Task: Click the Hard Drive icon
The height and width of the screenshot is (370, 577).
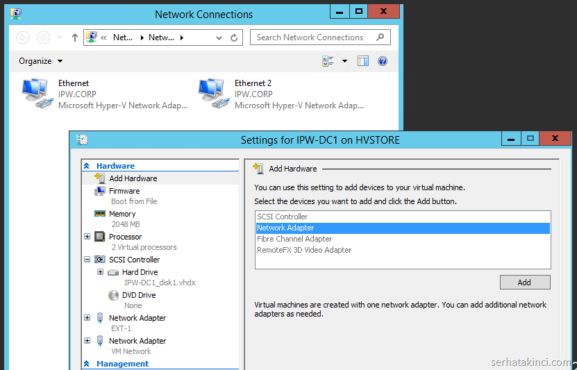Action: pos(113,273)
